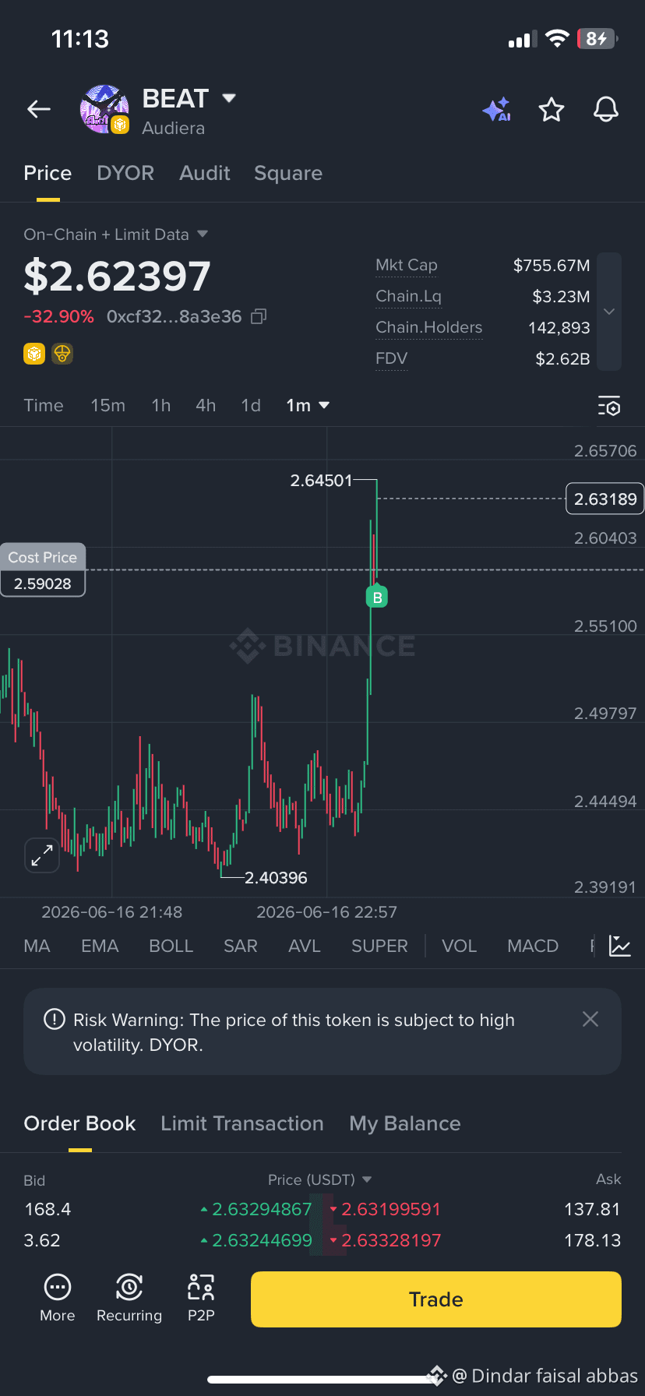Toggle the VOL indicator
Image resolution: width=645 pixels, height=1396 pixels.
(459, 946)
